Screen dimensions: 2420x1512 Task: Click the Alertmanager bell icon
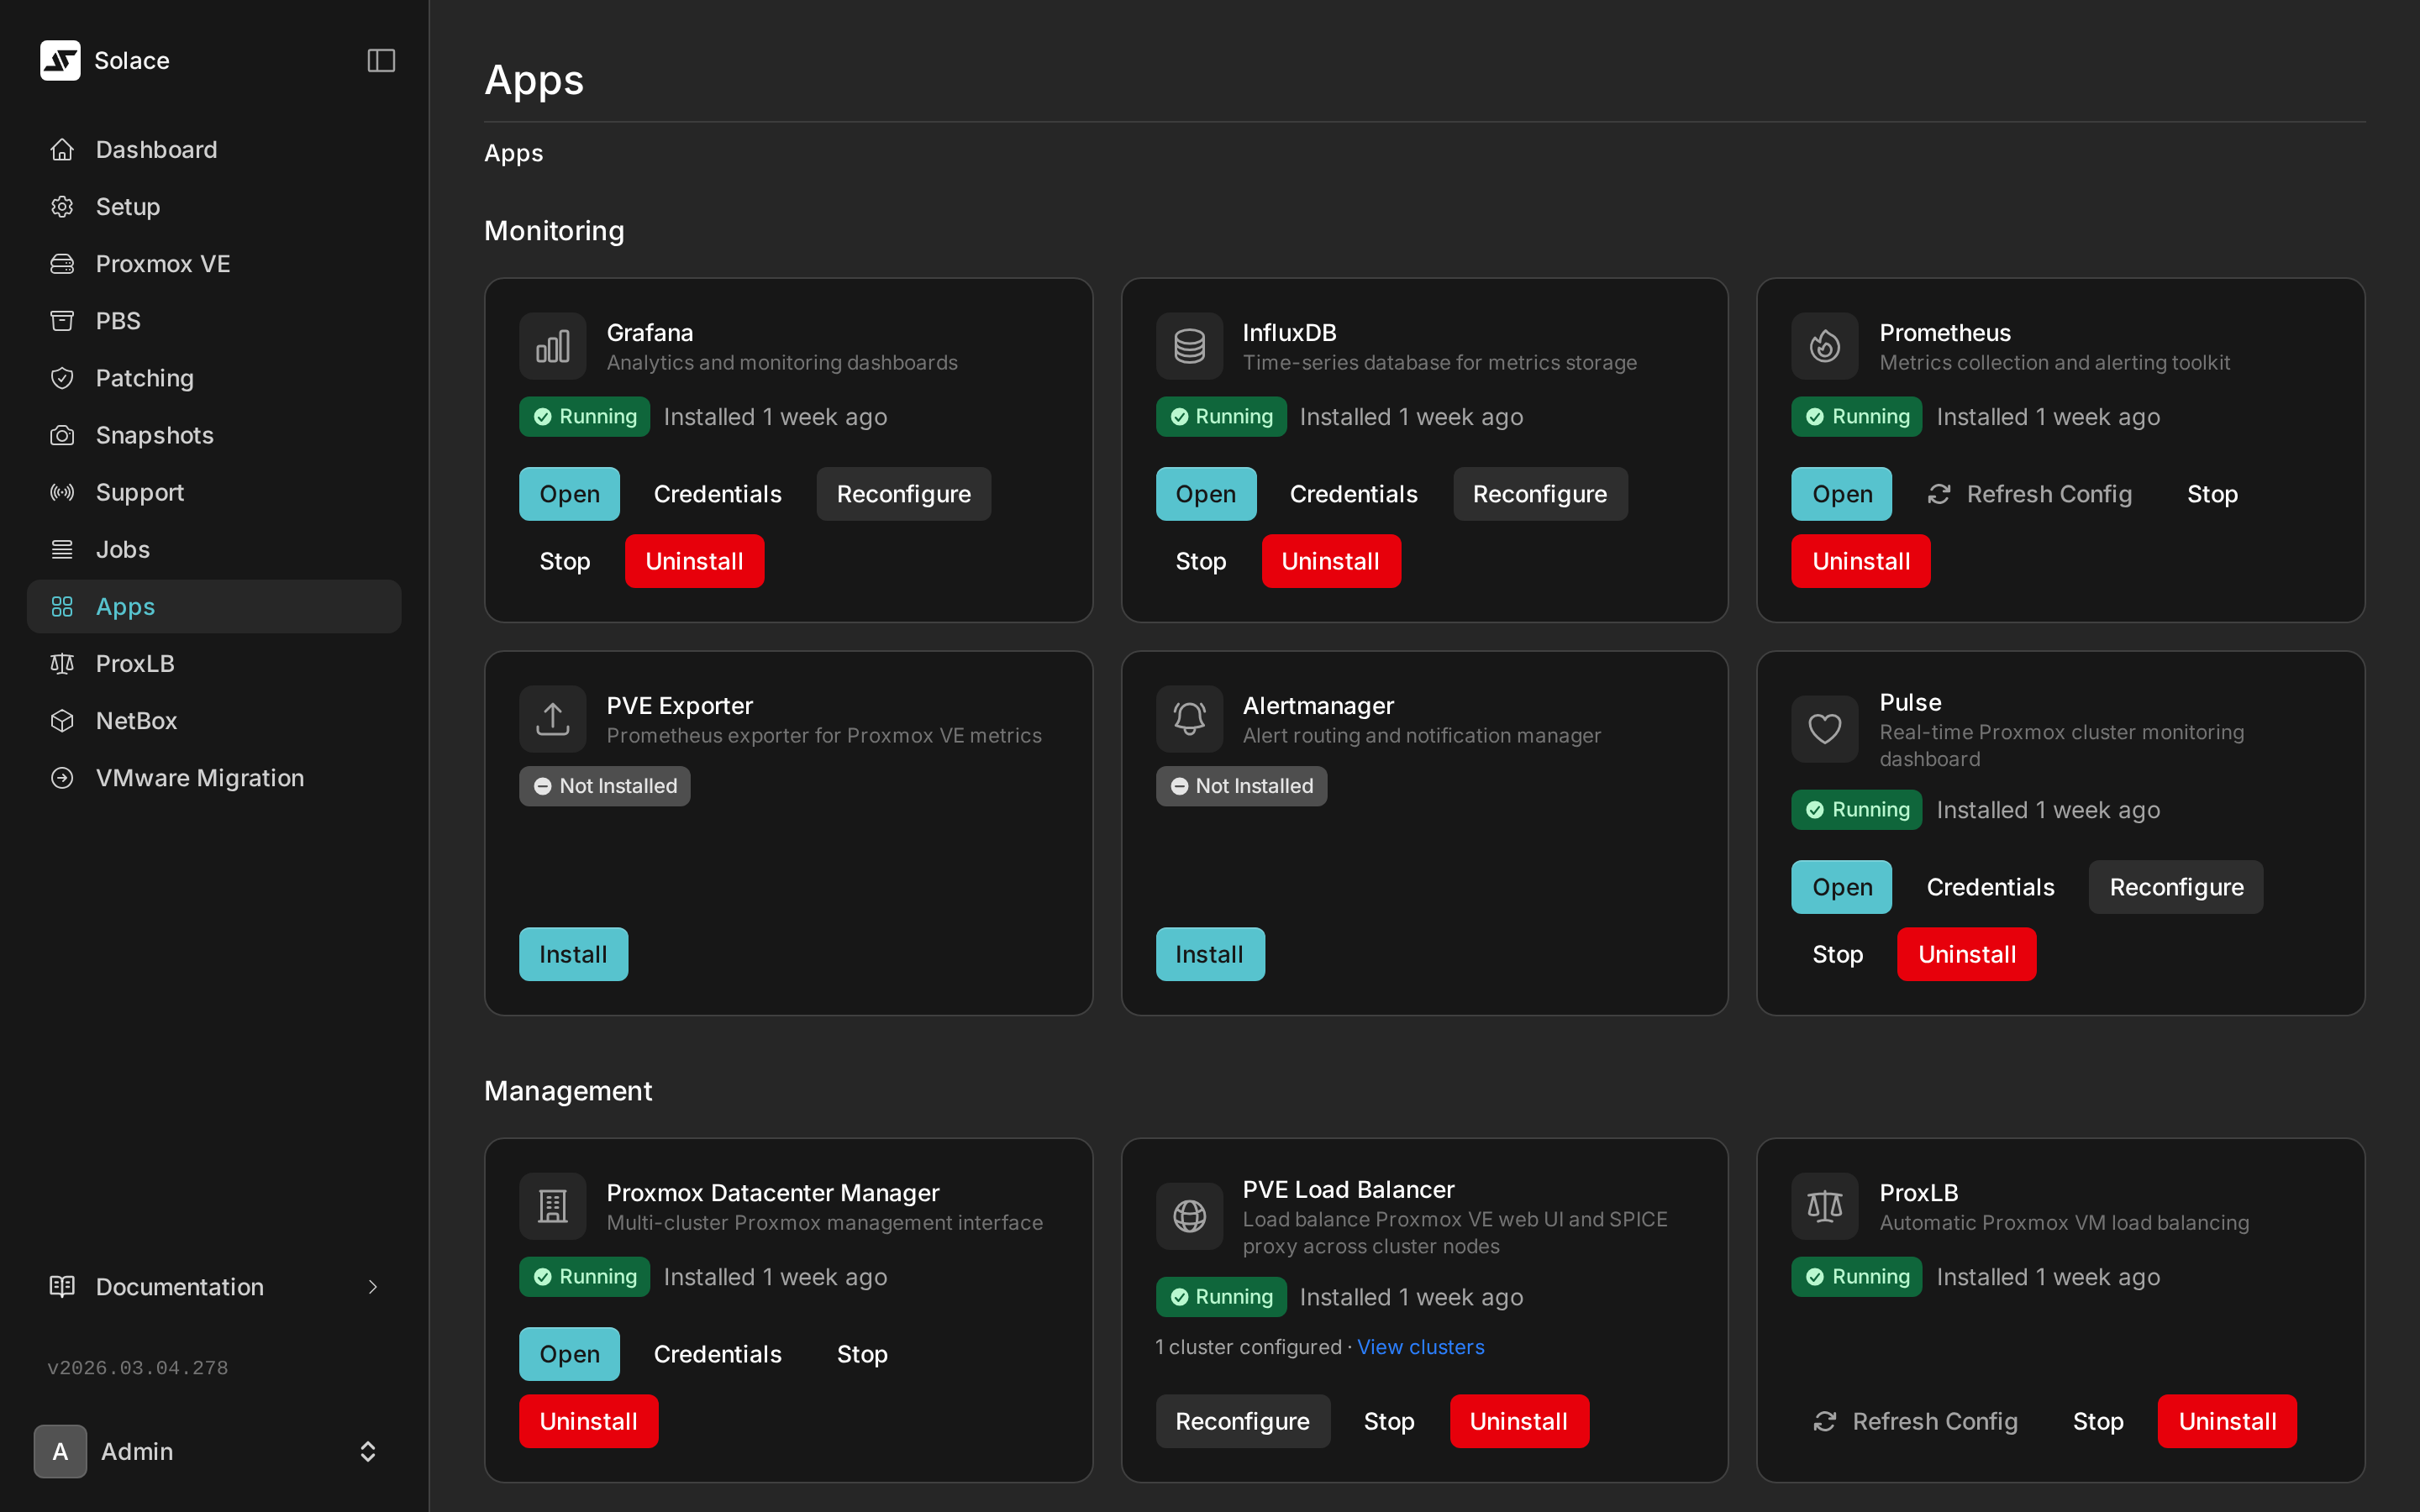point(1188,718)
